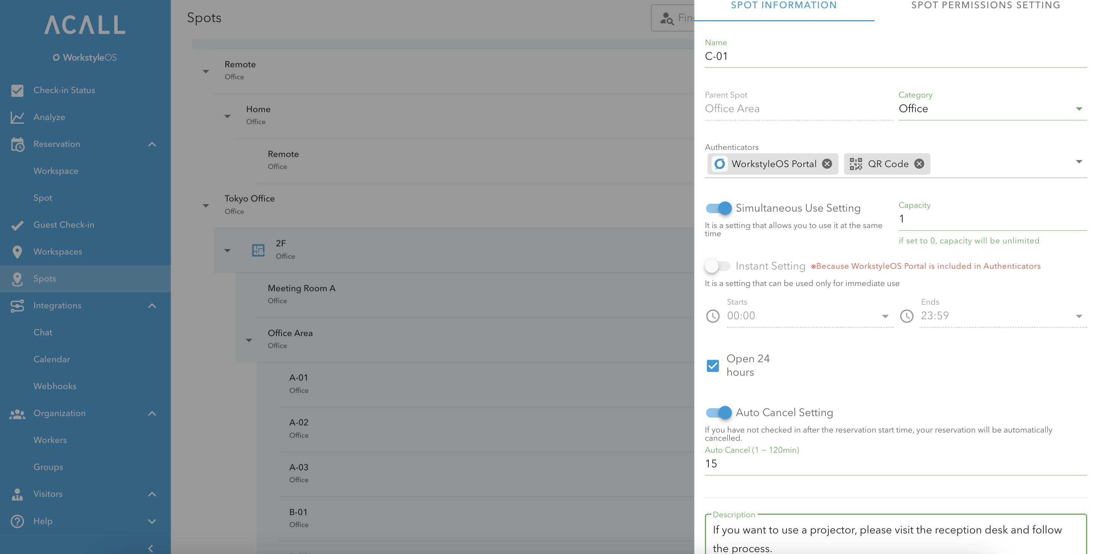
Task: Collapse the Tokyo Office tree node
Action: [x=206, y=206]
